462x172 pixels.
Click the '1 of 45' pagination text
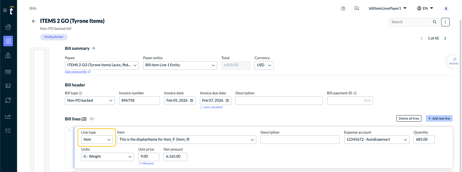point(433,38)
